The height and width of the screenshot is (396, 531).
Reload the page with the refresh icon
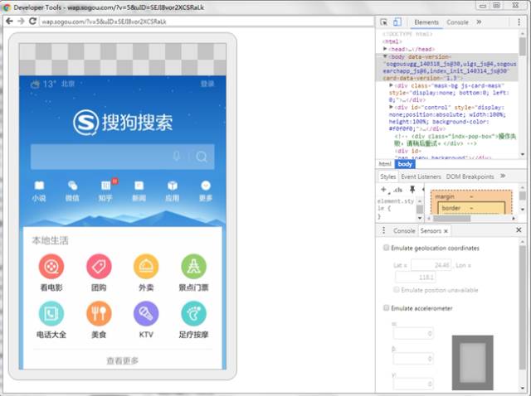[32, 22]
